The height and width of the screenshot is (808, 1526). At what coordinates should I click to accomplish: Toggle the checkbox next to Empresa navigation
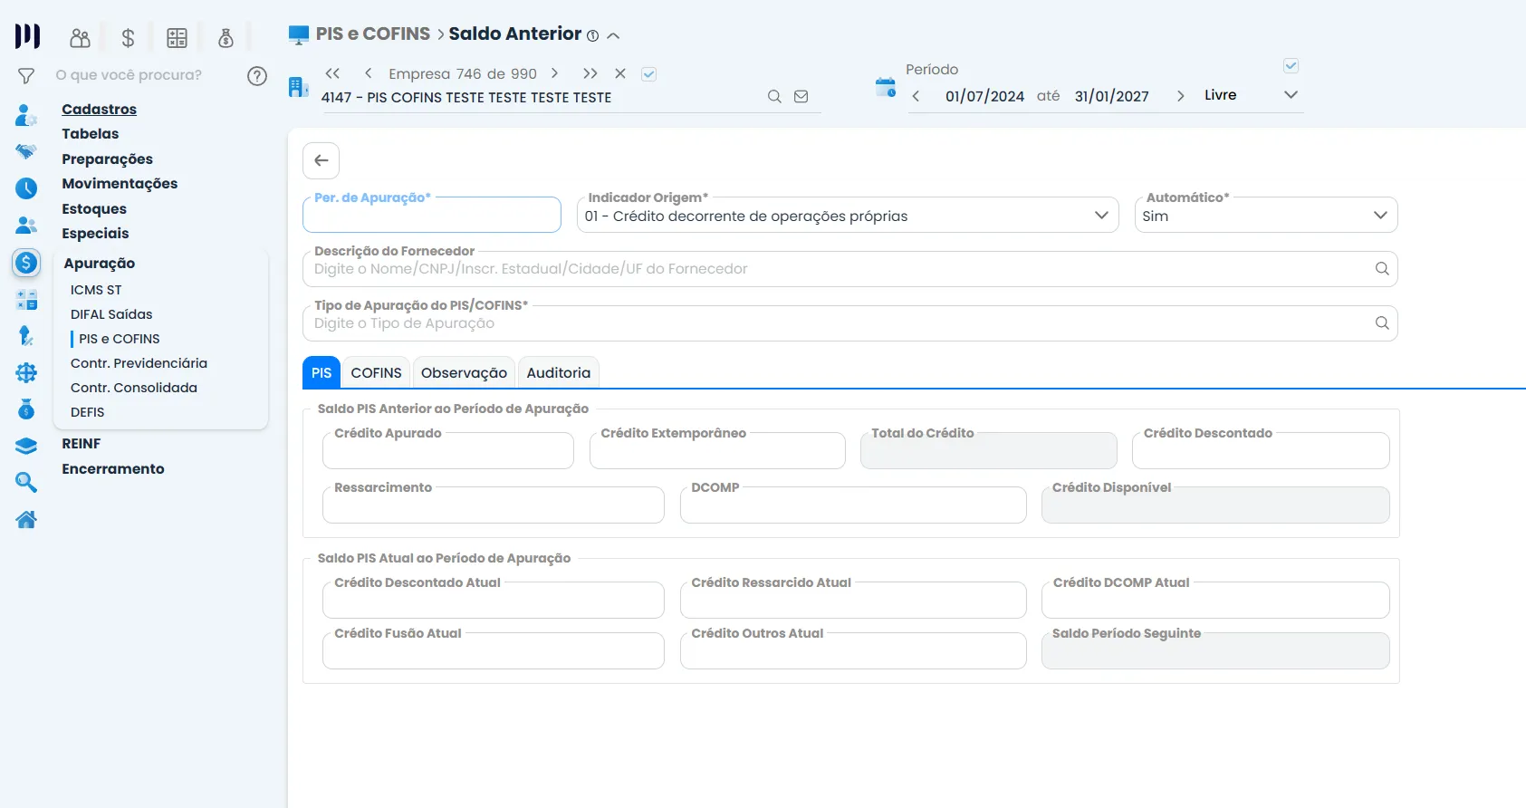coord(648,74)
